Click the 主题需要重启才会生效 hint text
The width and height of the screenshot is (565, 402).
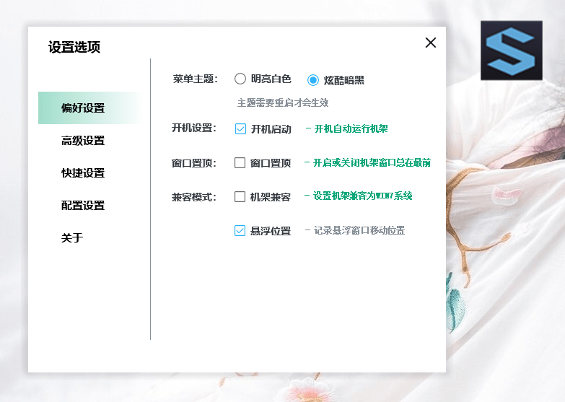pyautogui.click(x=283, y=102)
